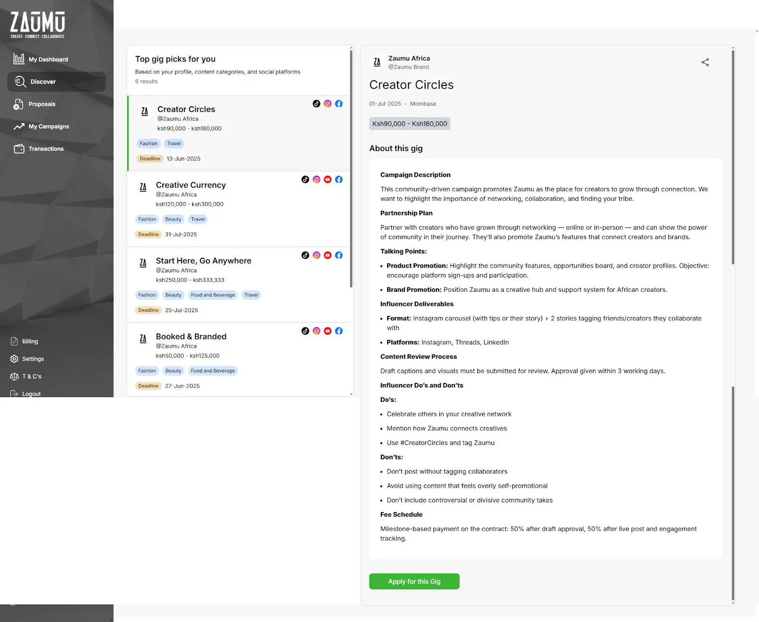Screen dimensions: 759x622
Task: Click the Zaumu Africa avatar in the detail header
Action: point(377,62)
